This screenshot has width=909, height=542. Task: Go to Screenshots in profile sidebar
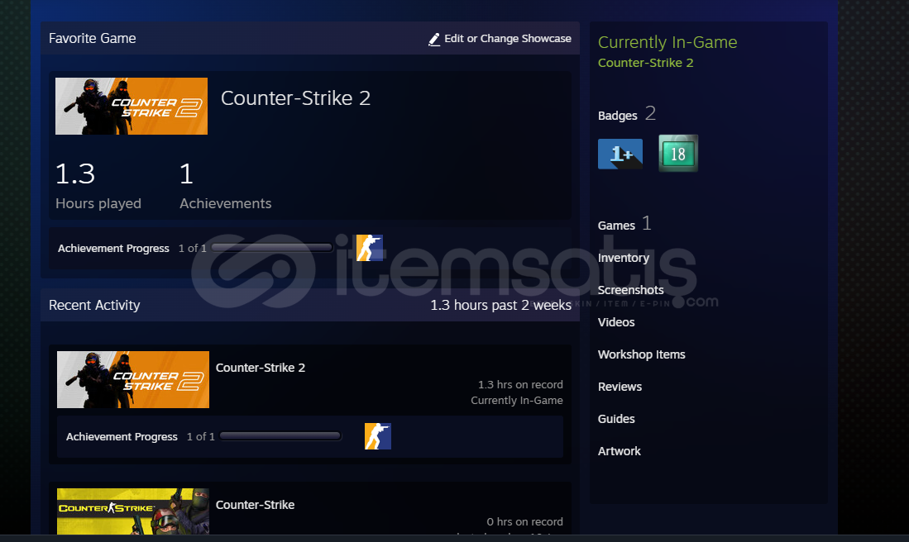click(x=630, y=290)
